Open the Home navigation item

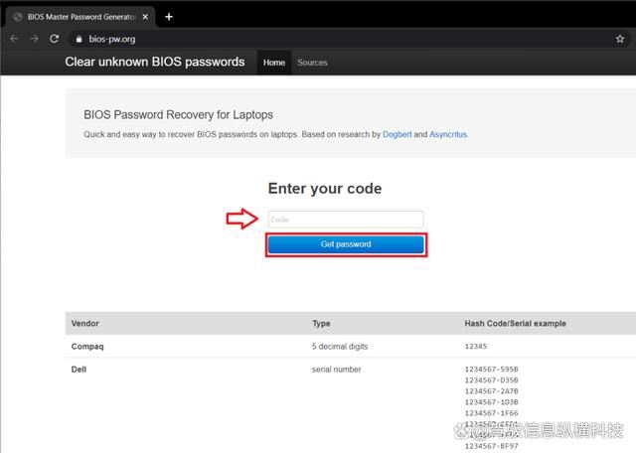pos(274,63)
